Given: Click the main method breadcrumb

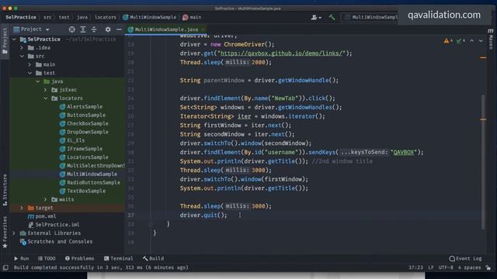Looking at the screenshot, I should tap(192, 17).
